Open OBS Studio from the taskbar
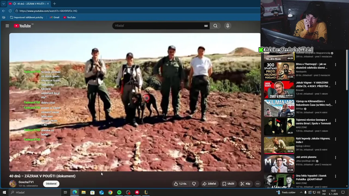Screen dimensions: 349x196 coord(128,192)
